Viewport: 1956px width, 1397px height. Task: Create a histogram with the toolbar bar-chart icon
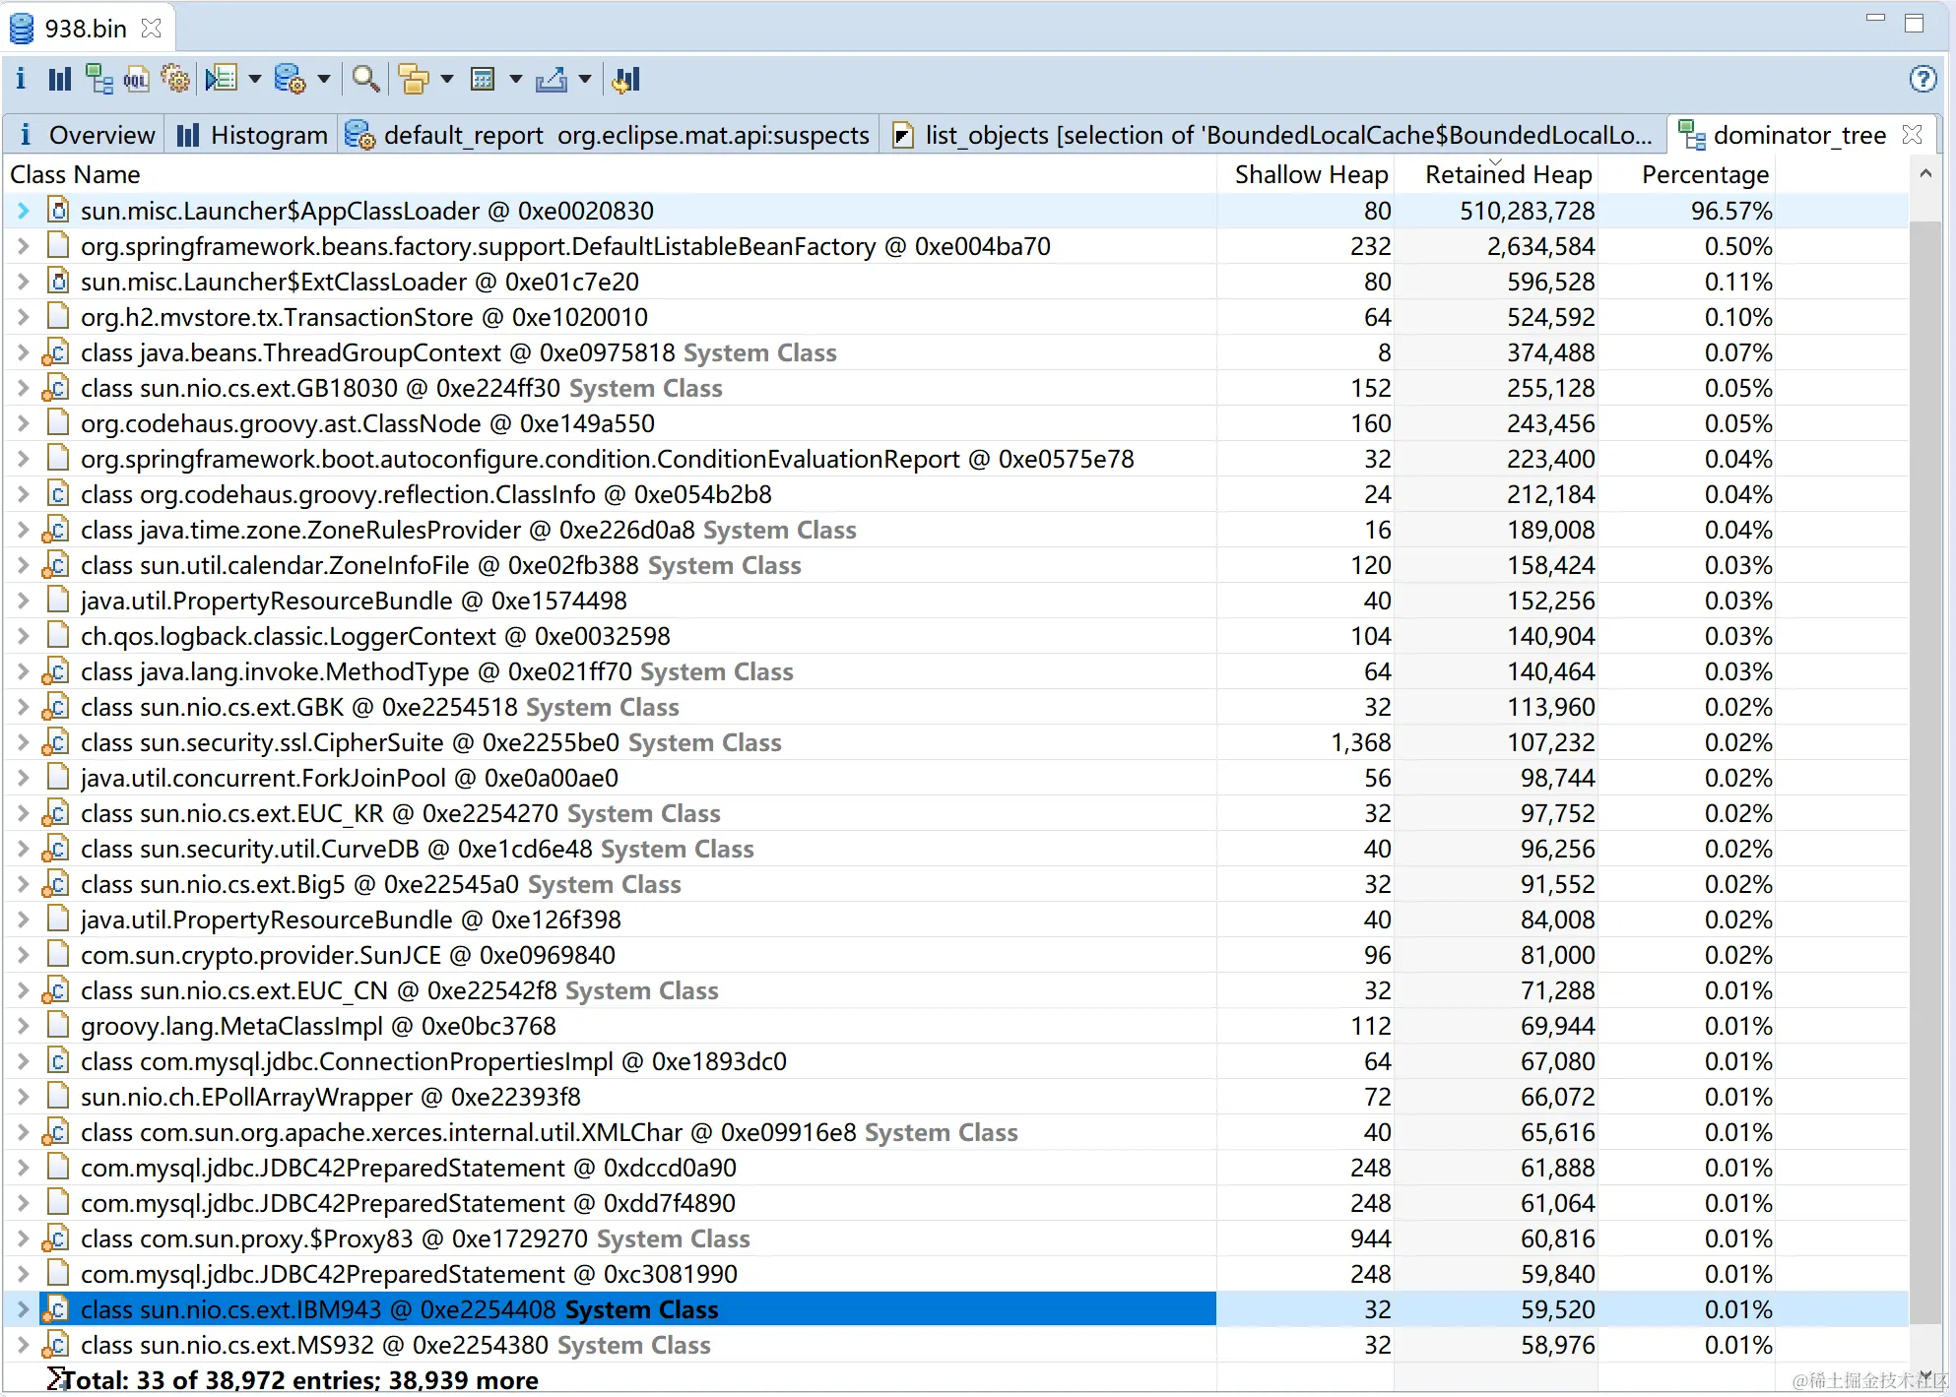click(60, 79)
